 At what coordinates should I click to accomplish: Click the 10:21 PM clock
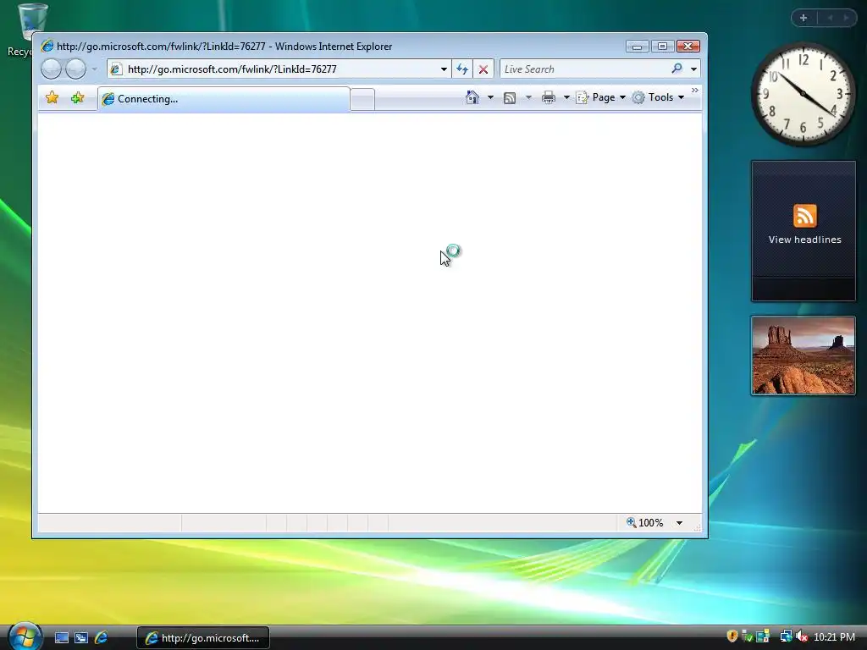point(834,637)
